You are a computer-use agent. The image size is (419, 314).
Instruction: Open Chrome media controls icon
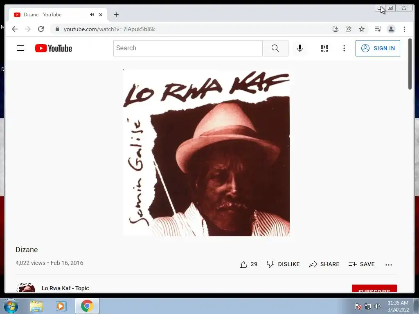point(378,29)
